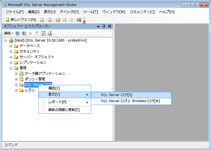Image resolution: width=211 pixels, height=150 pixels.
Task: Choose SQL Server ログ(S) in submenu
Action: [x=131, y=95]
